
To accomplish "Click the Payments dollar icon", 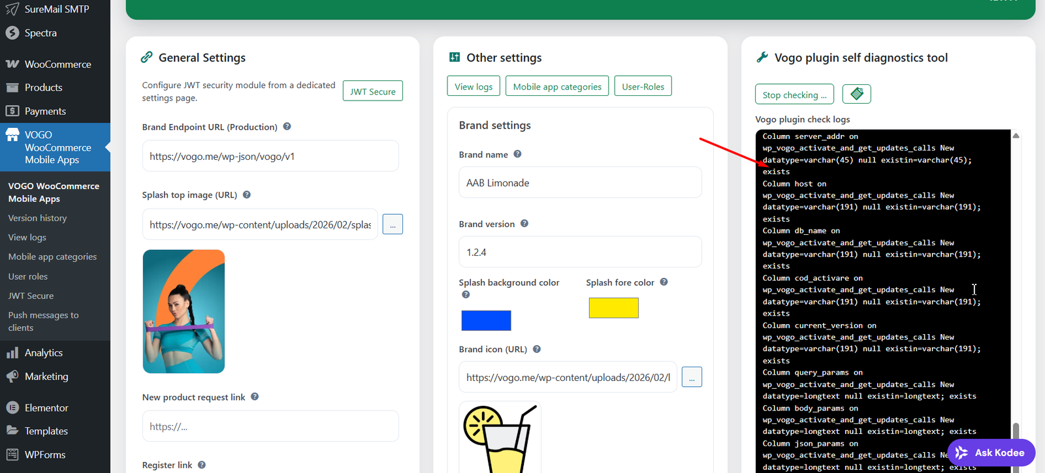I will pos(12,111).
